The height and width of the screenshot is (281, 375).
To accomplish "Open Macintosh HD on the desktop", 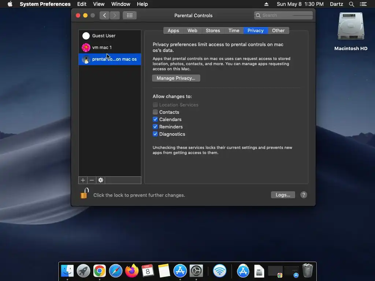I will click(x=350, y=32).
